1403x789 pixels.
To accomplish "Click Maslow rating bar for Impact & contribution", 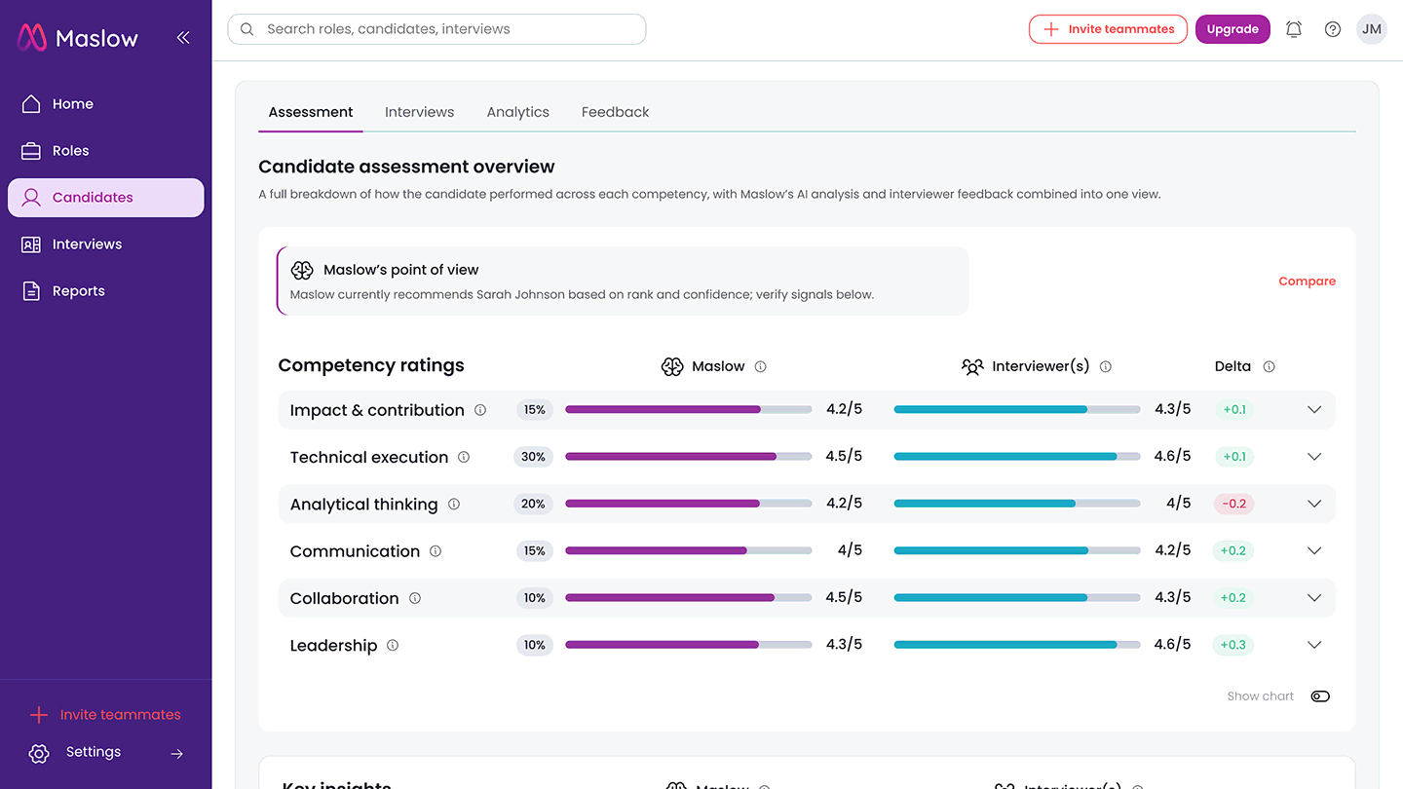I will [688, 410].
